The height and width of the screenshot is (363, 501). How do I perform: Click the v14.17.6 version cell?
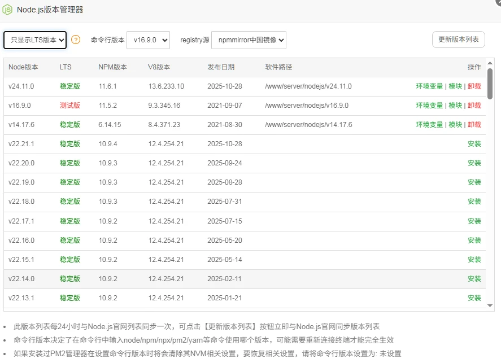[21, 125]
